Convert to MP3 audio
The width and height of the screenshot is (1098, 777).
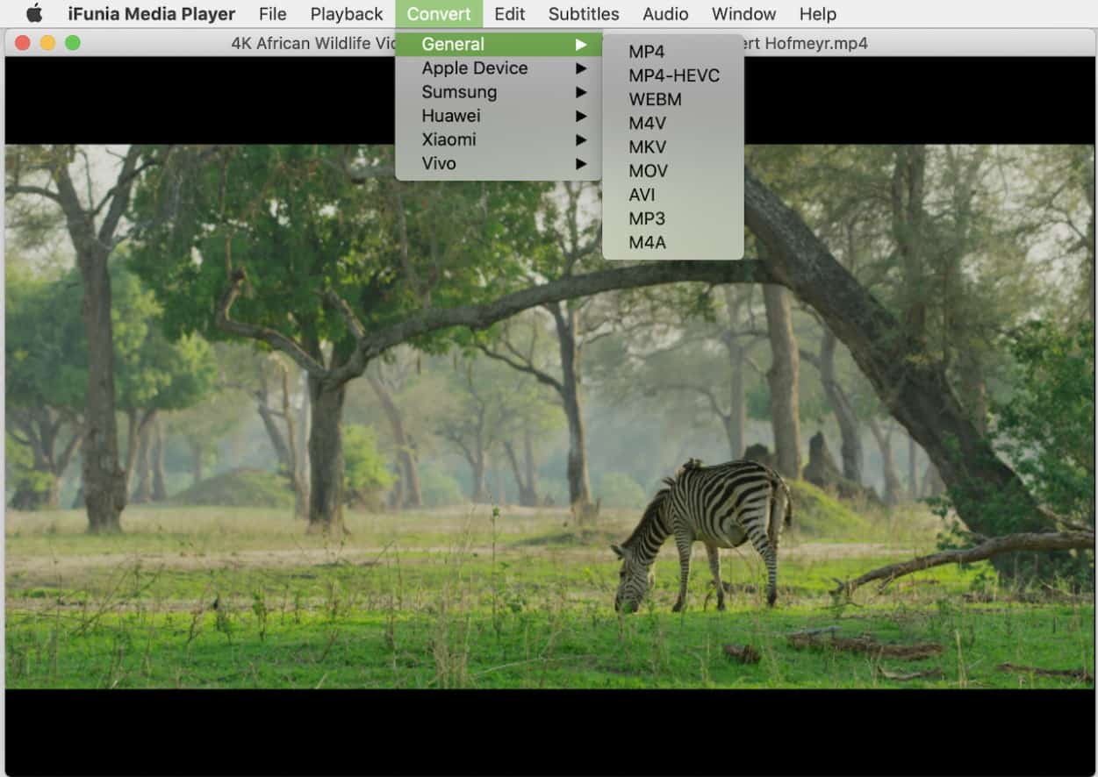[647, 218]
